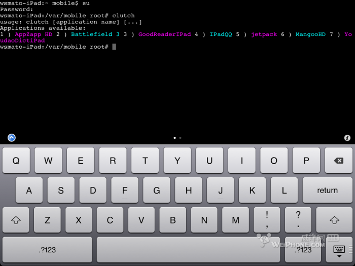Image resolution: width=355 pixels, height=266 pixels.
Task: Click the 'MangooHD' application name
Action: click(310, 34)
